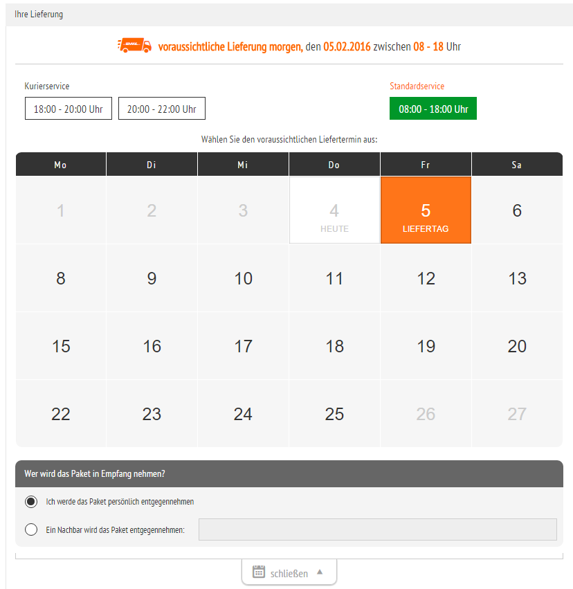Pick day 17 as delivery date
The image size is (573, 589).
click(x=243, y=346)
